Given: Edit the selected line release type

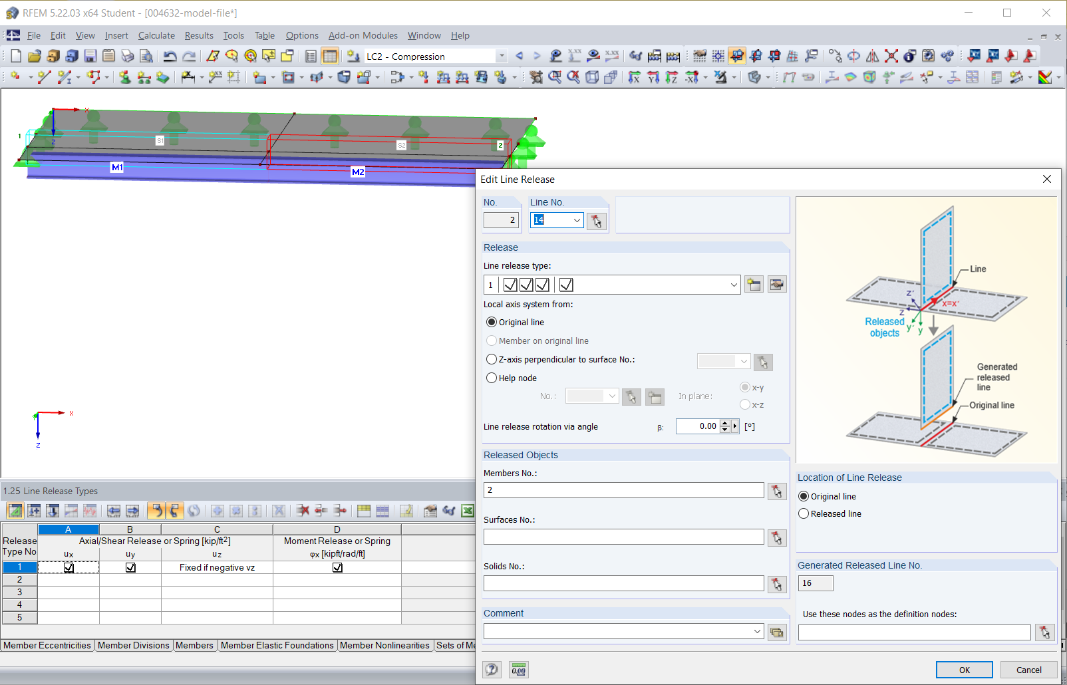Looking at the screenshot, I should (777, 285).
